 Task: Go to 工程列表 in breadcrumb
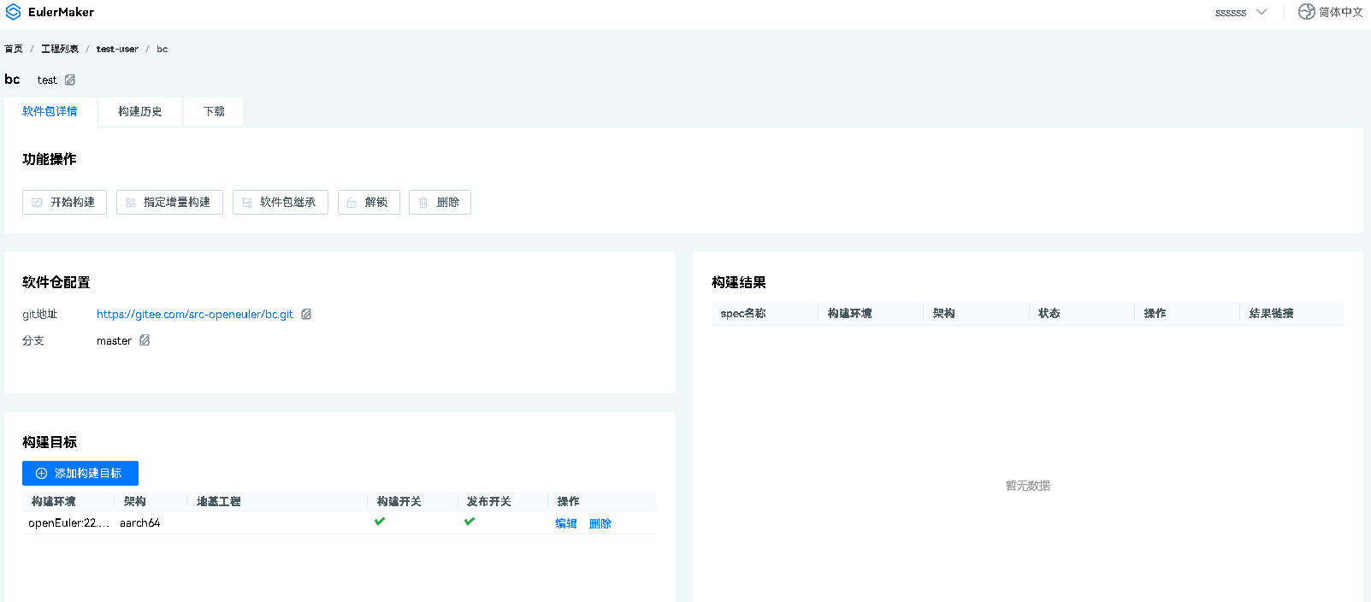tap(60, 49)
